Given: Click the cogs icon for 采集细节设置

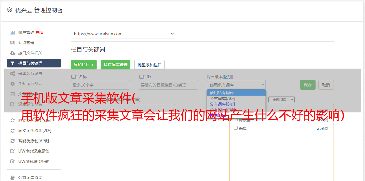Looking at the screenshot, I should coord(13,73).
